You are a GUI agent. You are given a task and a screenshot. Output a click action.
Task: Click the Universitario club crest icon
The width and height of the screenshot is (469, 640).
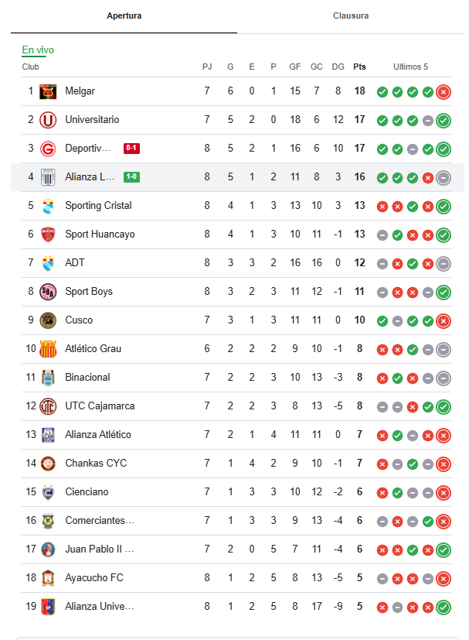(x=48, y=120)
